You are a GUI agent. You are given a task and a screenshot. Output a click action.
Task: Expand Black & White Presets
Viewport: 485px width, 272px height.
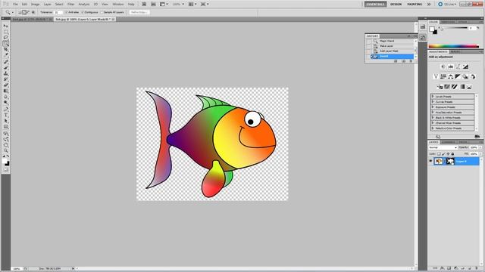click(433, 118)
